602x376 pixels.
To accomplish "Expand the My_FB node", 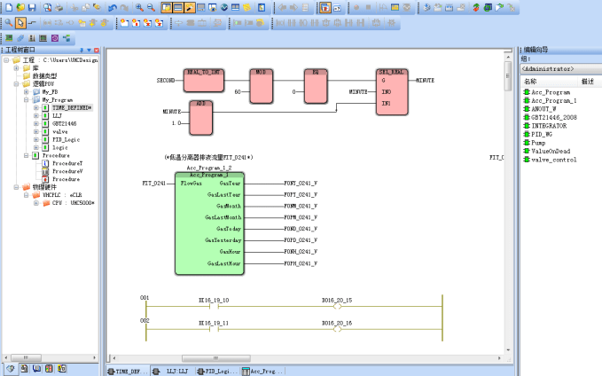I will coord(26,92).
